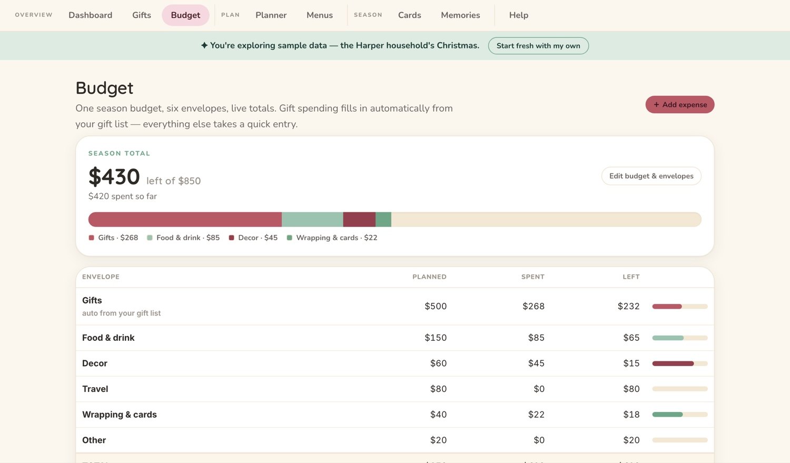Select the Food & drink envelope row
Image resolution: width=790 pixels, height=463 pixels.
pos(395,338)
